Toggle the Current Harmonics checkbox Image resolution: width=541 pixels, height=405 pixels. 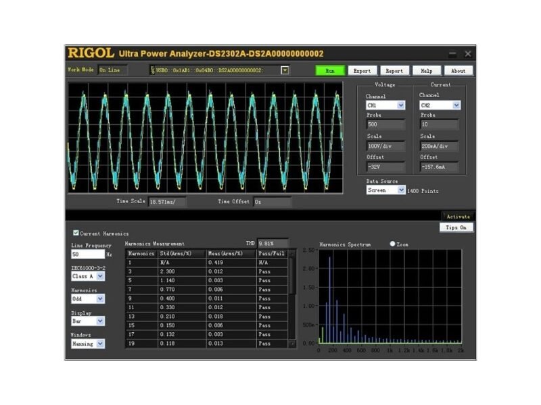[76, 233]
